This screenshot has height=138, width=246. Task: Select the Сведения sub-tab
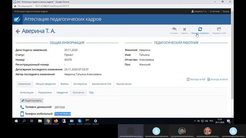coord(62,92)
